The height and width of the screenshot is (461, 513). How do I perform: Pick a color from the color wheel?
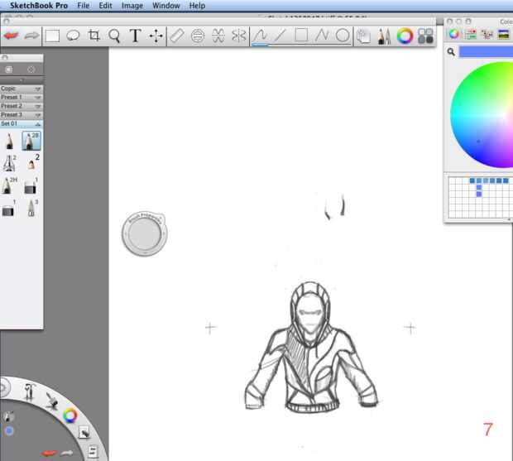click(482, 114)
